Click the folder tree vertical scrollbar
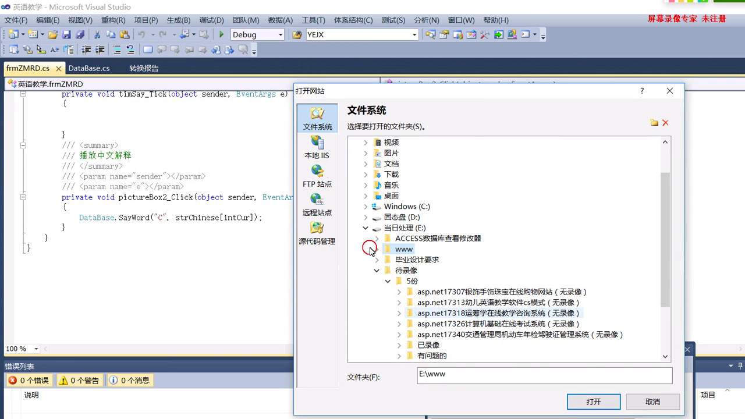 click(x=665, y=240)
